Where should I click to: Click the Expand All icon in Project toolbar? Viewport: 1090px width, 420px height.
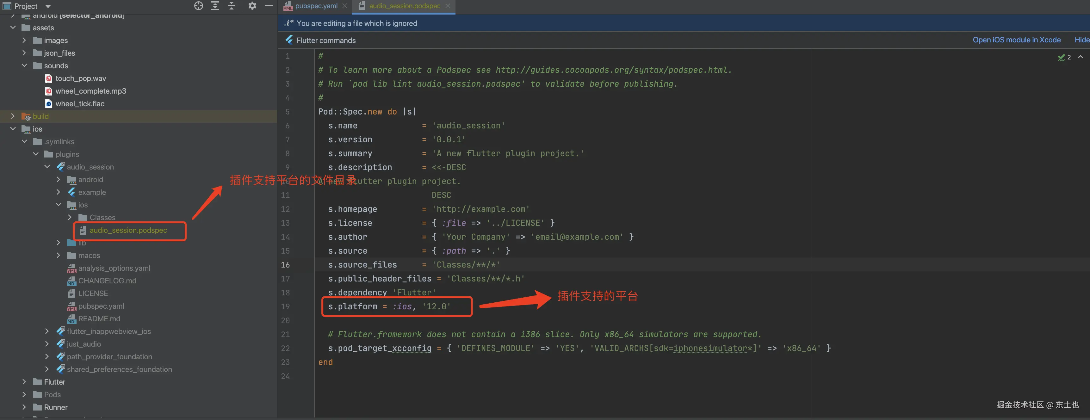[x=215, y=6]
